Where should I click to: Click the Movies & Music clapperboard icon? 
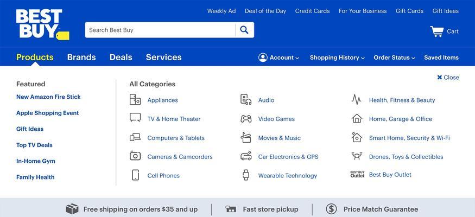[x=246, y=137]
